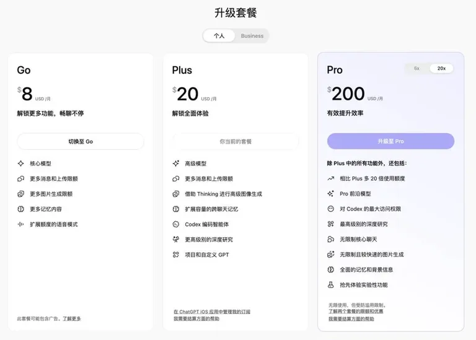The image size is (476, 340).
Task: Click the $20 price on Plus
Action: point(185,94)
